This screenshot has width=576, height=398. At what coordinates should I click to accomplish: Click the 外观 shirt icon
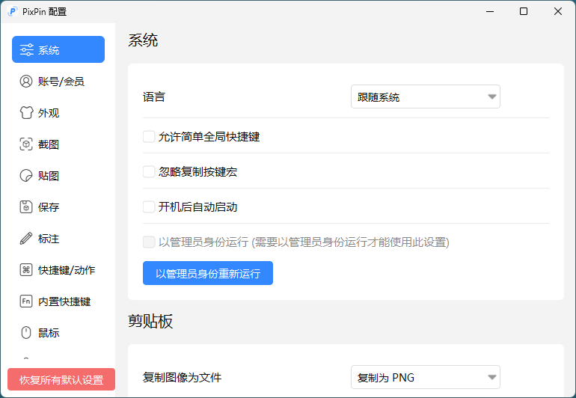pyautogui.click(x=26, y=113)
